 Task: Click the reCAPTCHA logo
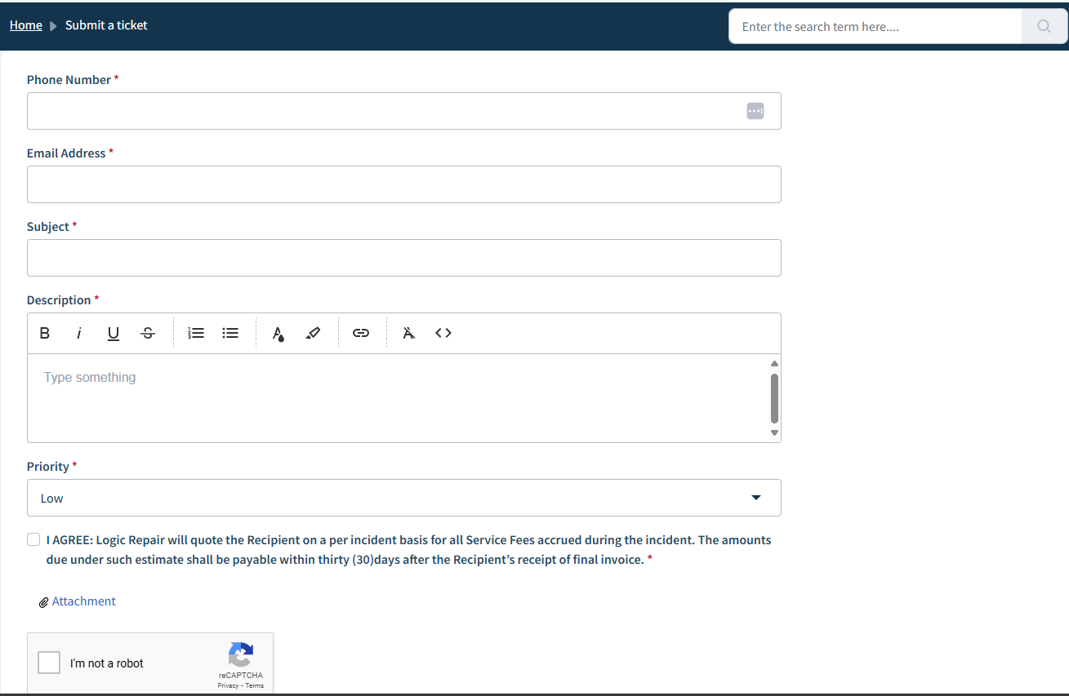(x=241, y=655)
